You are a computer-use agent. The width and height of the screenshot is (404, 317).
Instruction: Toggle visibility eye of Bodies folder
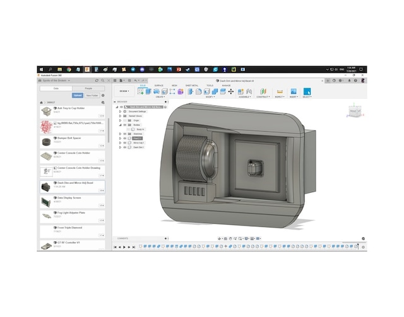[125, 125]
